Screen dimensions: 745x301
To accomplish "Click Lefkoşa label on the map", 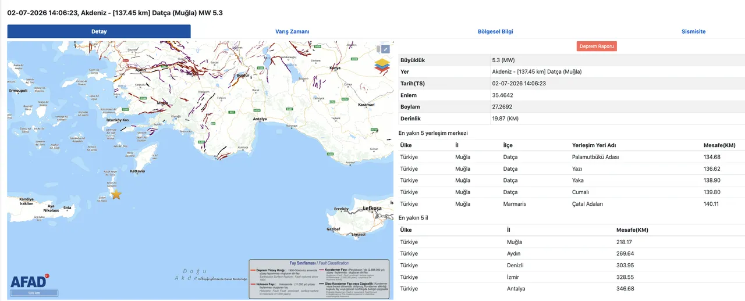I will (372, 207).
